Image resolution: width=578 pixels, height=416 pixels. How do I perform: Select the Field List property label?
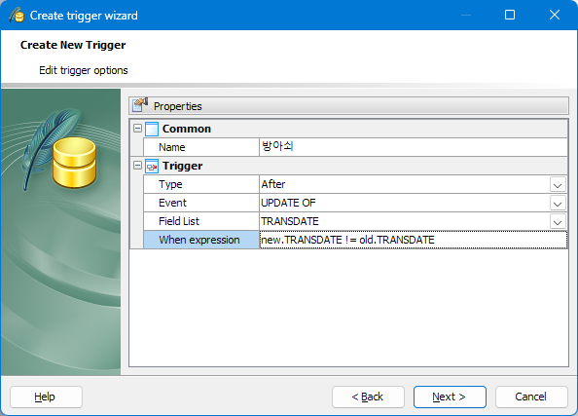(x=179, y=221)
